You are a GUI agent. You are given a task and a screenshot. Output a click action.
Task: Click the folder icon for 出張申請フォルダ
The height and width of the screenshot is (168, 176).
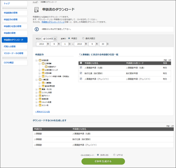click(43, 70)
